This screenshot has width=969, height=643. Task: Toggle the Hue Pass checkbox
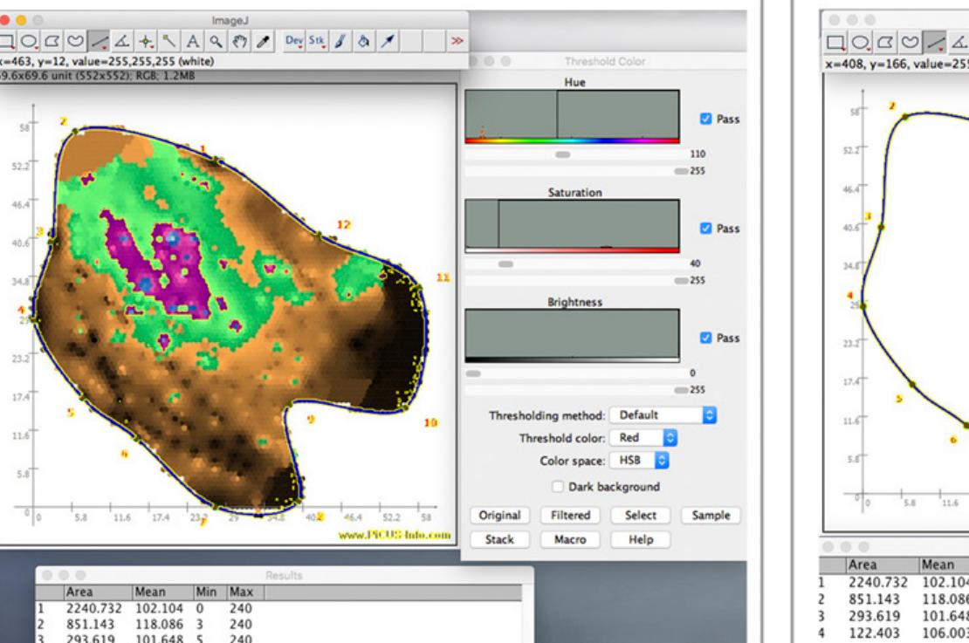coord(706,119)
